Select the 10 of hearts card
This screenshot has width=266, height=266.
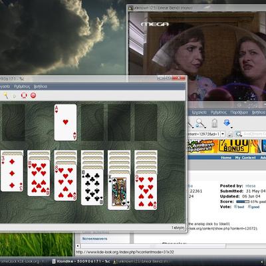click(39, 178)
